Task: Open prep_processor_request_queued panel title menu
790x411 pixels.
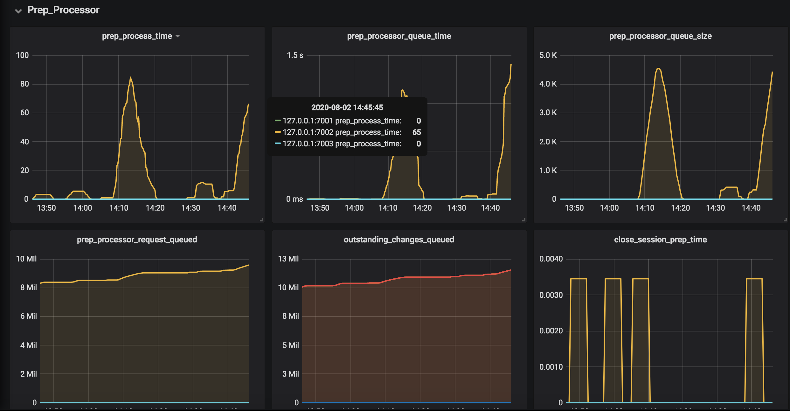Action: tap(137, 240)
